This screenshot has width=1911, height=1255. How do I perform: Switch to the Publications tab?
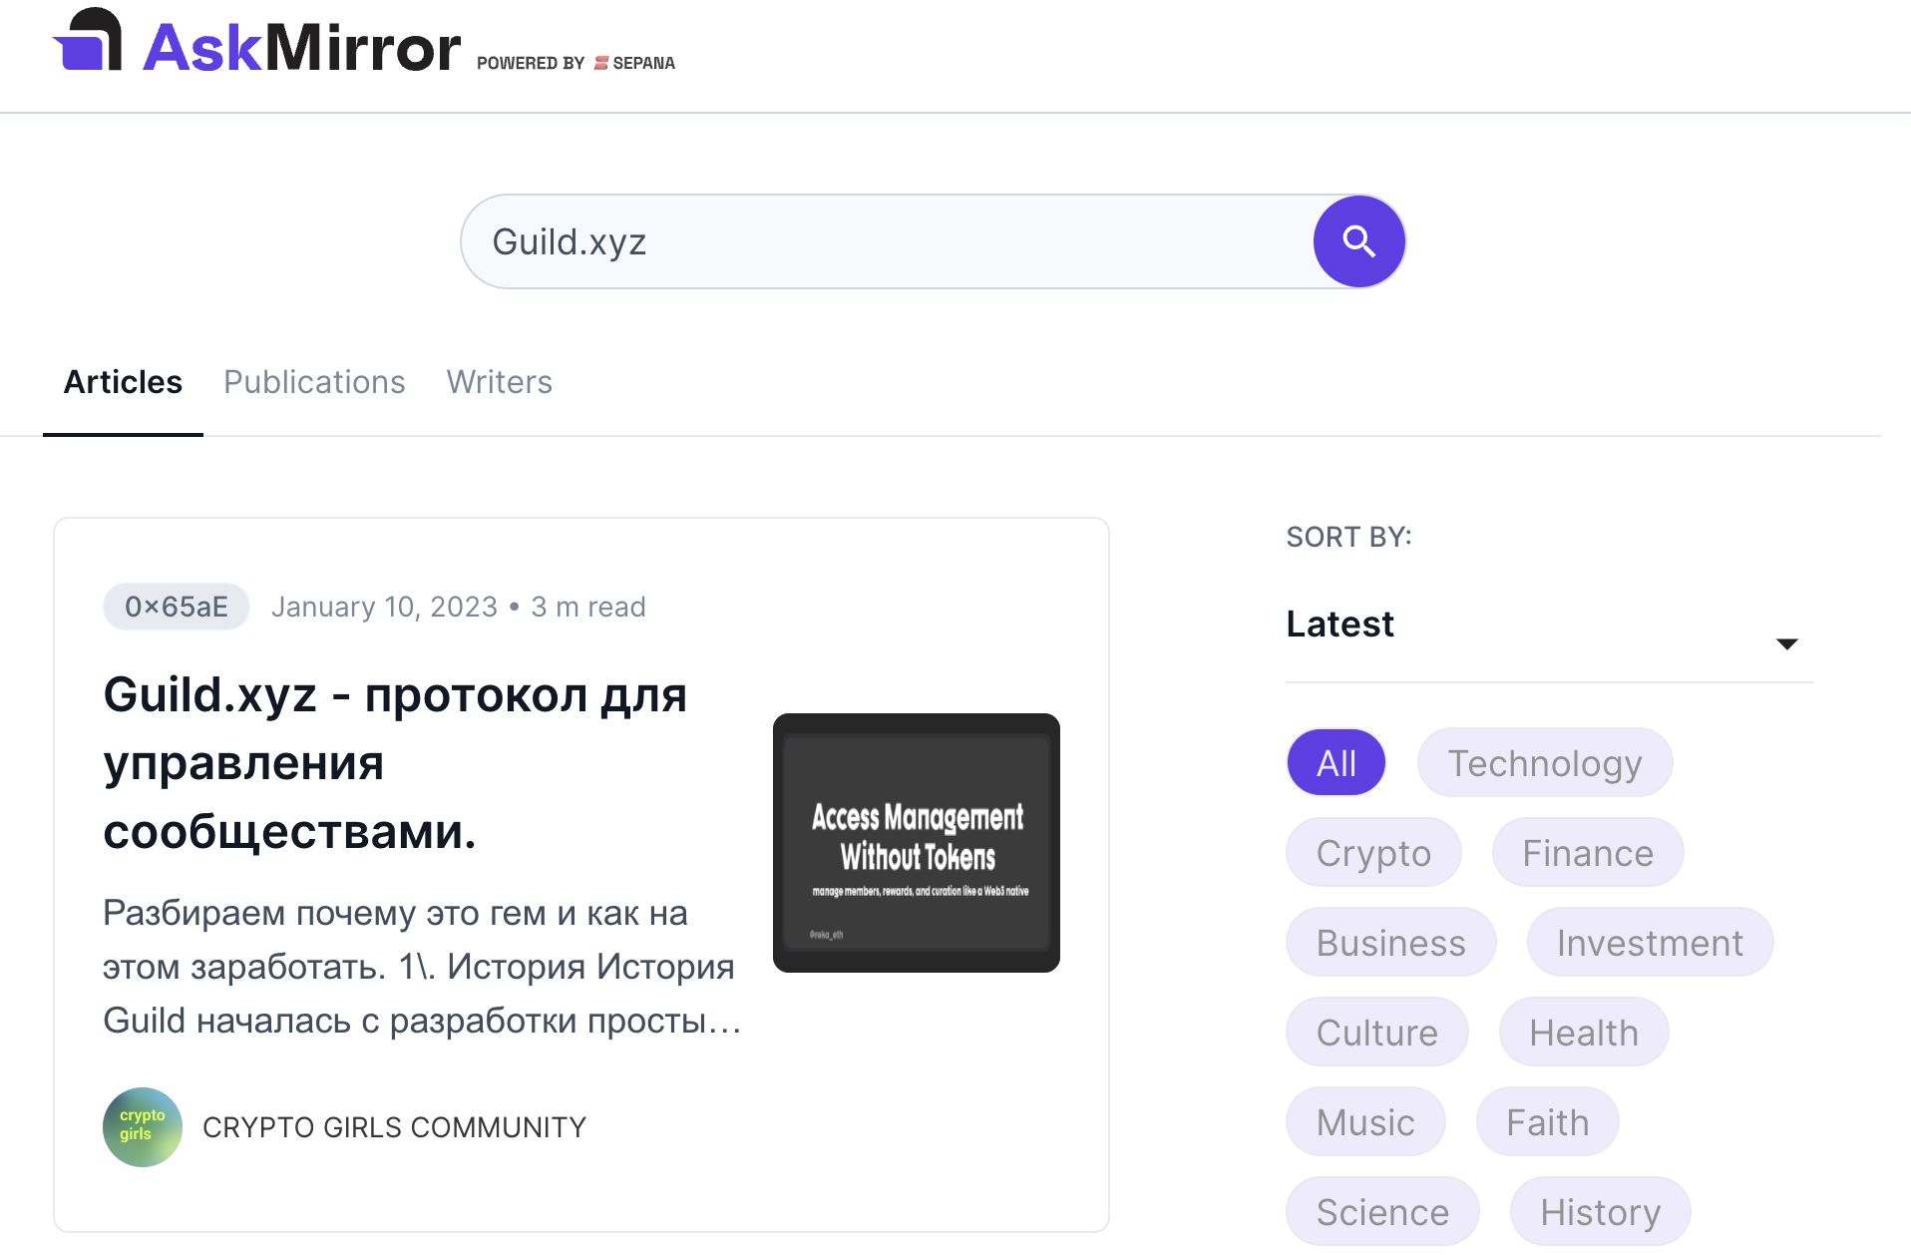tap(314, 382)
